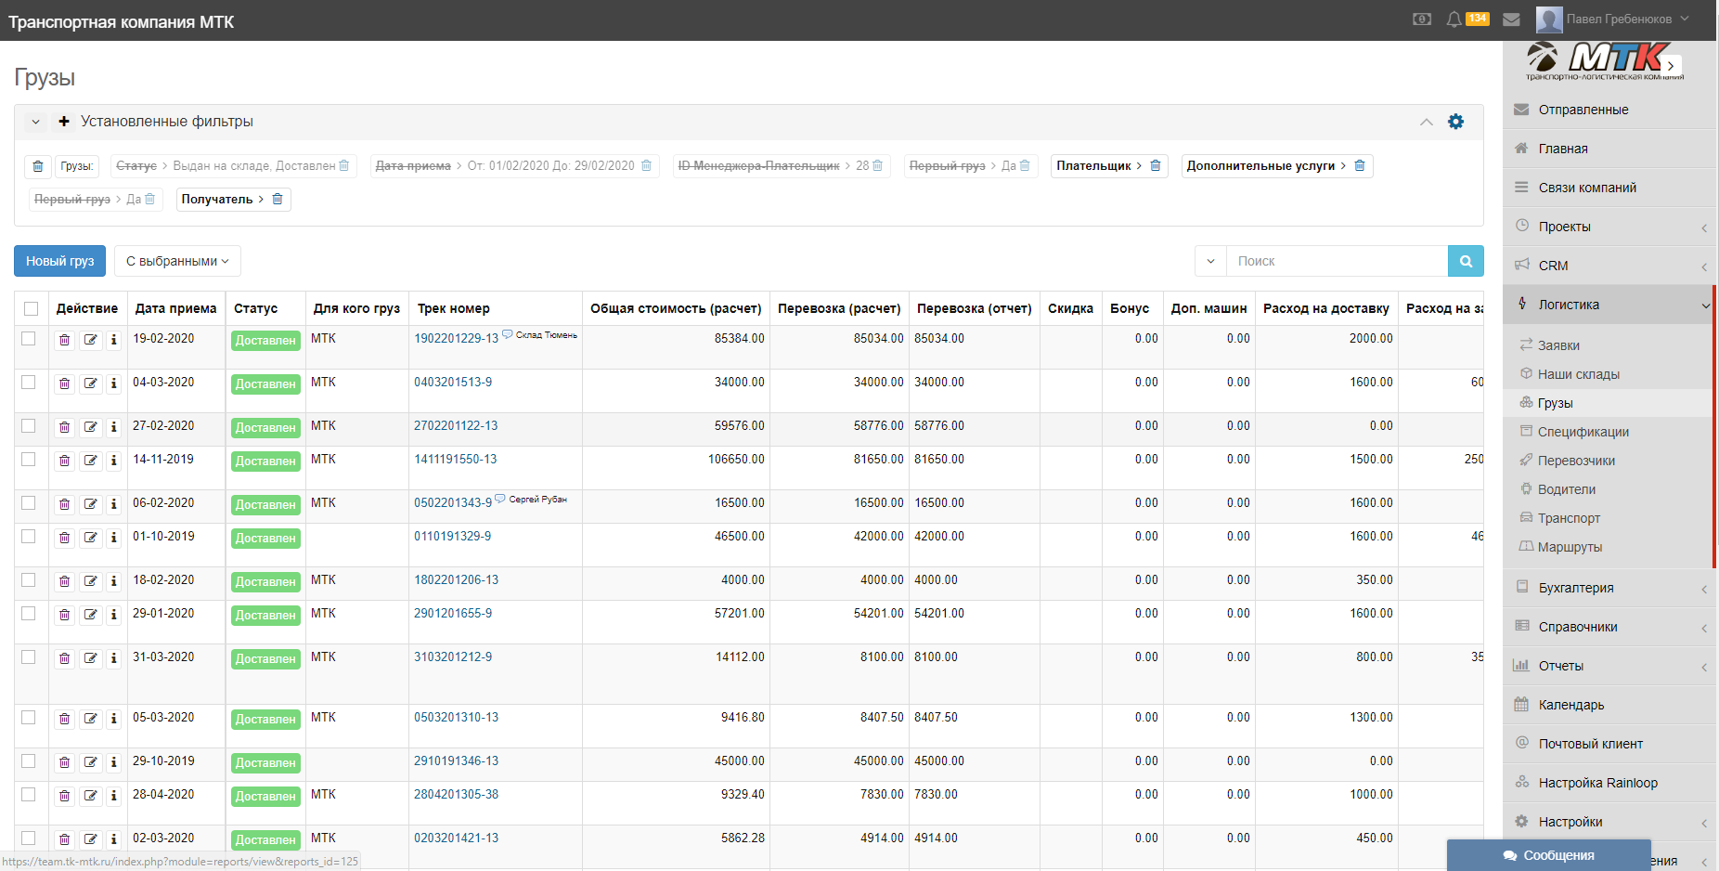1719x871 pixels.
Task: Click the search magnifier button
Action: pos(1466,261)
